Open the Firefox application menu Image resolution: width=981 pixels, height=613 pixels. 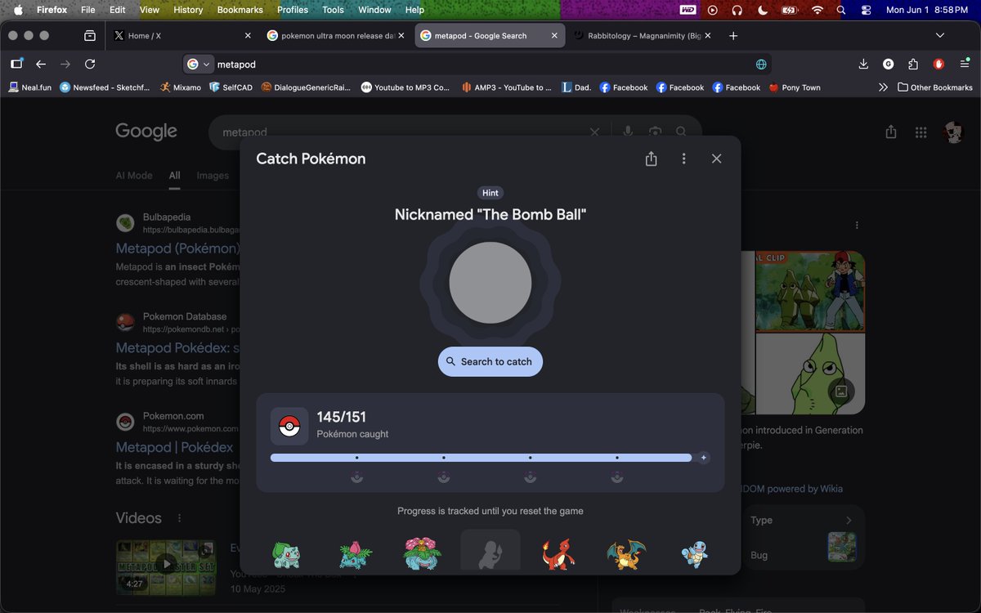pos(964,64)
